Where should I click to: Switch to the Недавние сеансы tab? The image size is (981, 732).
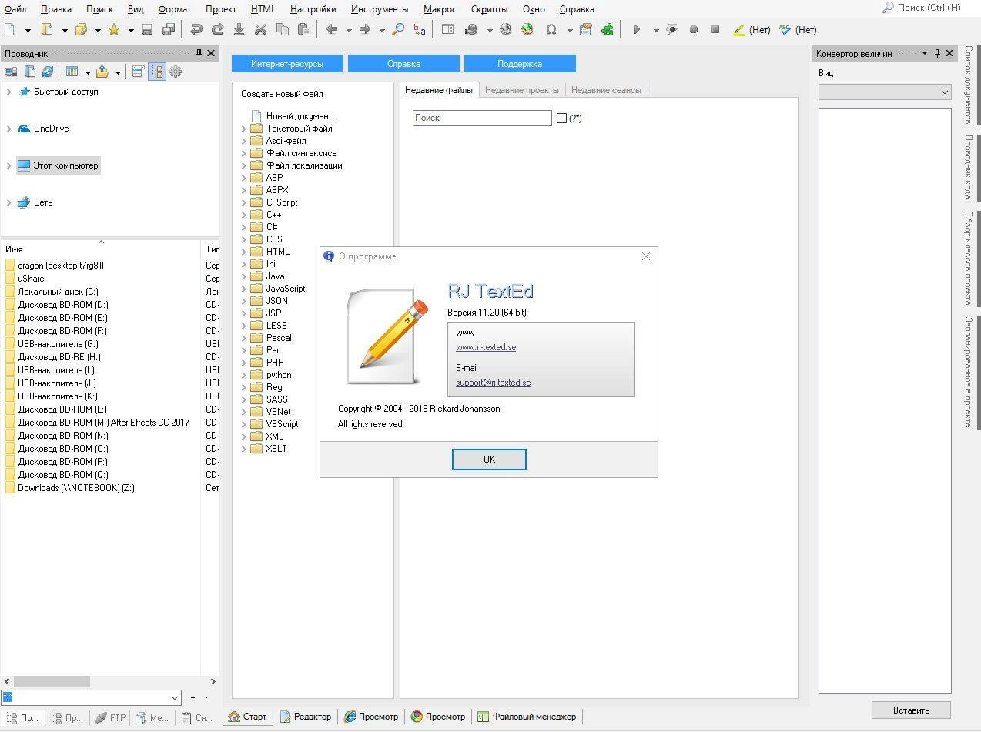[606, 90]
